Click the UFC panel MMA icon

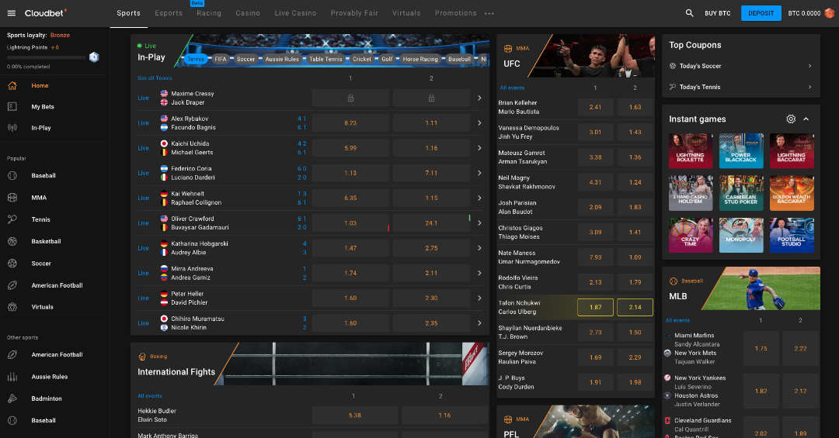coord(508,49)
